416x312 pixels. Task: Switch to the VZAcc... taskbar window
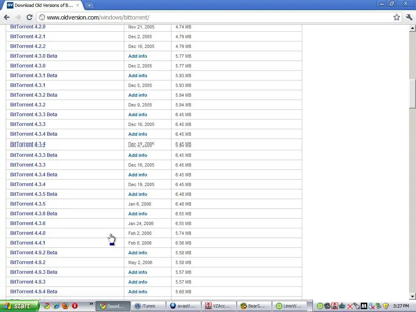point(219,306)
